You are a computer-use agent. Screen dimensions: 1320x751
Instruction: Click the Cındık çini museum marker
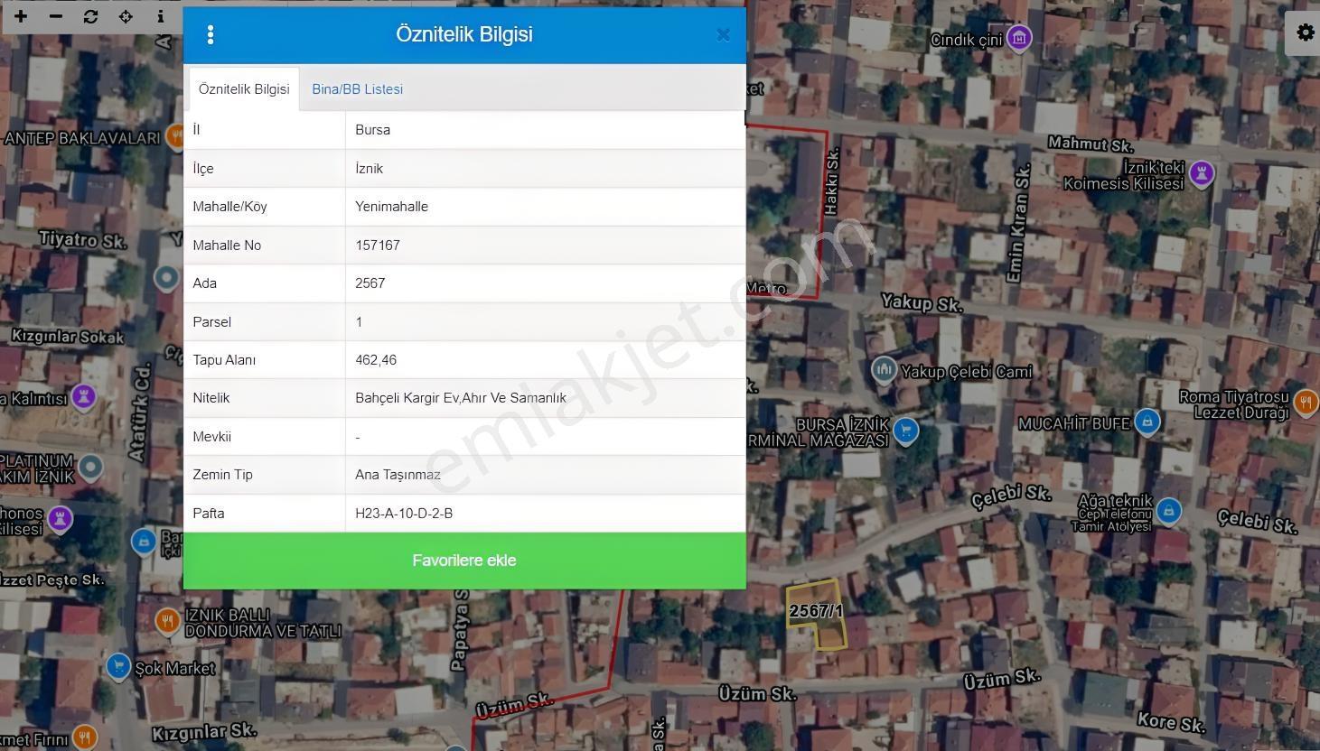click(1019, 38)
